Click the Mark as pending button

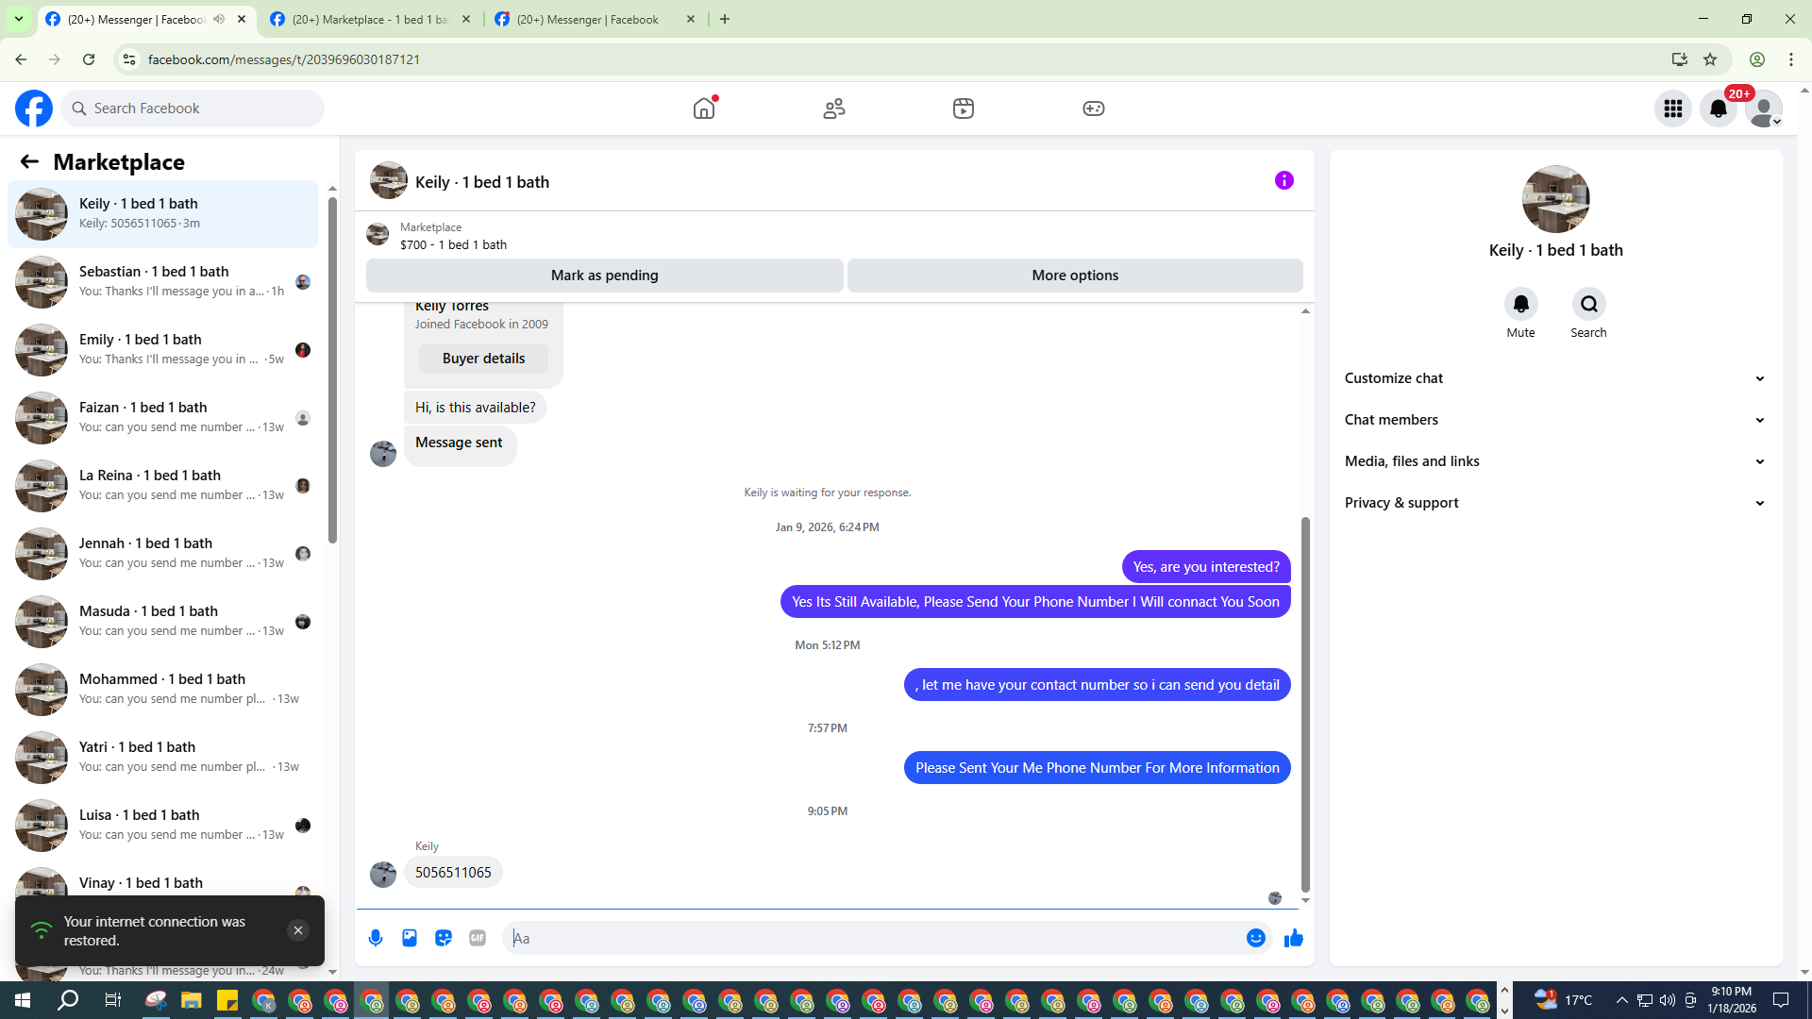tap(604, 276)
